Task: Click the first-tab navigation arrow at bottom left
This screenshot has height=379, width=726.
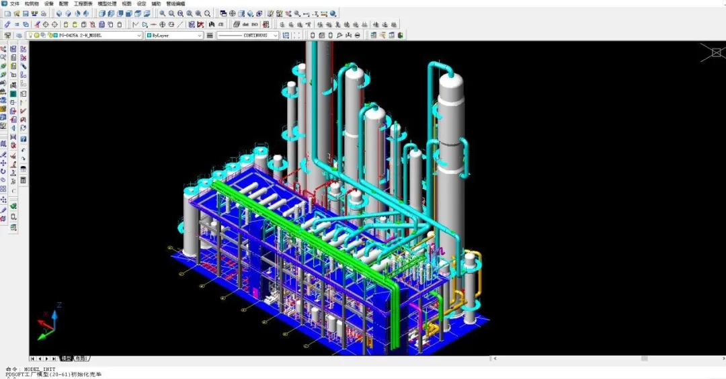Action: coord(33,359)
